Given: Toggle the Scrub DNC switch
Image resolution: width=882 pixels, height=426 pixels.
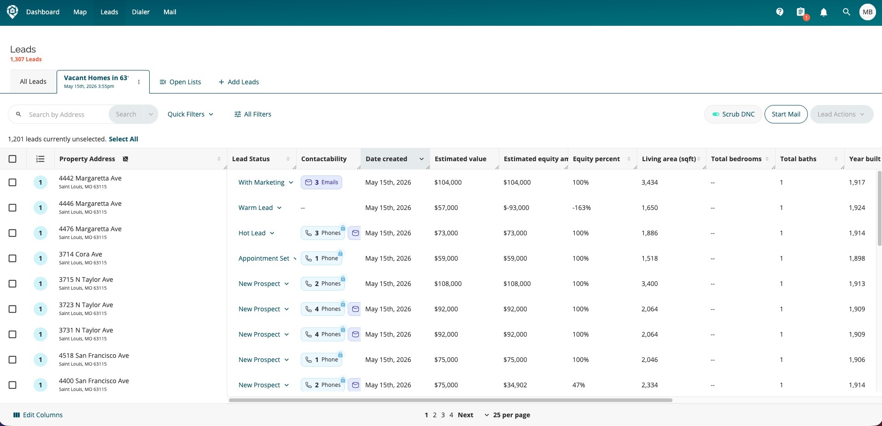Looking at the screenshot, I should point(716,114).
